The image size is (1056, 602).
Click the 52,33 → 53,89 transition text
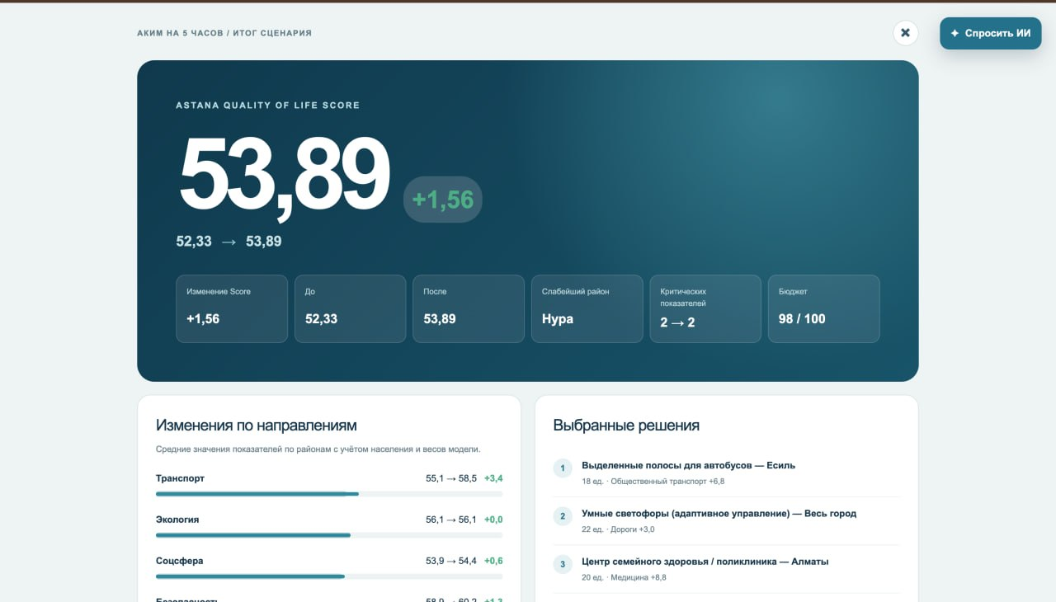(229, 241)
